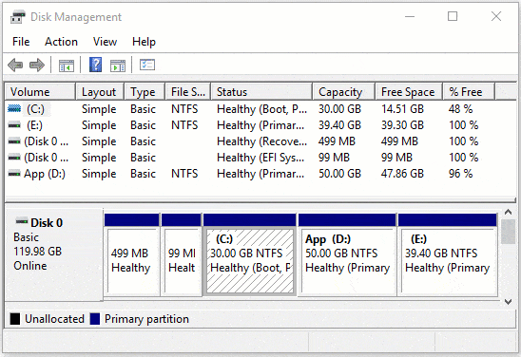The image size is (521, 357).
Task: Close the Disk Management window
Action: pyautogui.click(x=496, y=16)
